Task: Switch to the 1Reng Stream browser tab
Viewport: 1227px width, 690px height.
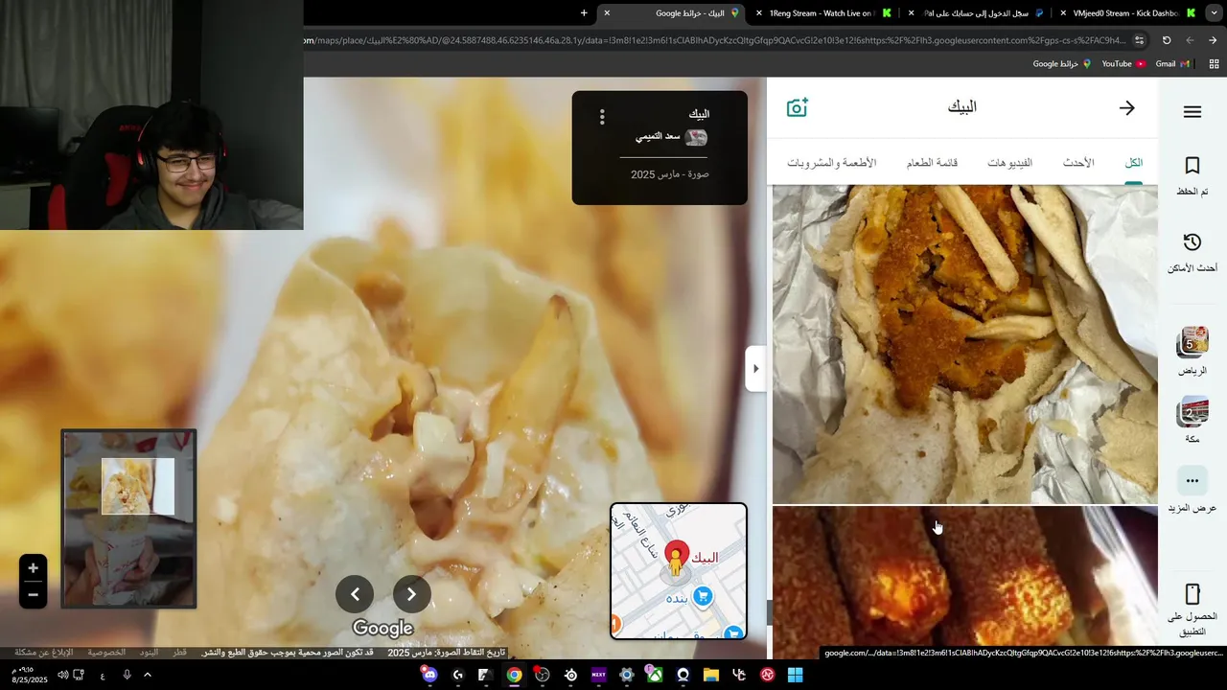Action: (x=824, y=13)
